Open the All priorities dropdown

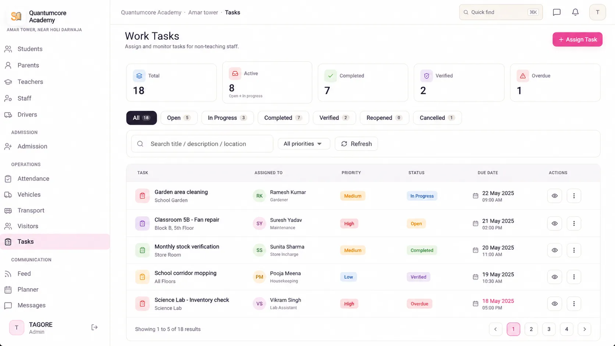304,144
